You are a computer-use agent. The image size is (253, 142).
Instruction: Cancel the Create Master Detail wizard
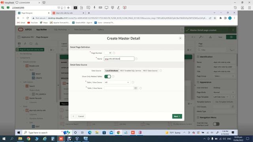pyautogui.click(x=81, y=116)
